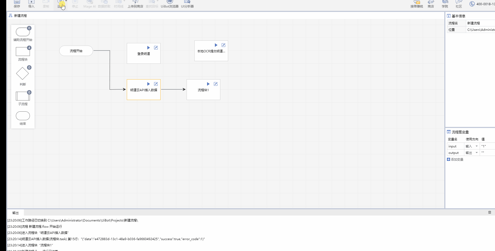Image resolution: width=495 pixels, height=251 pixels.
Task: Click the 查找目标 find target tool
Action: click(x=152, y=4)
